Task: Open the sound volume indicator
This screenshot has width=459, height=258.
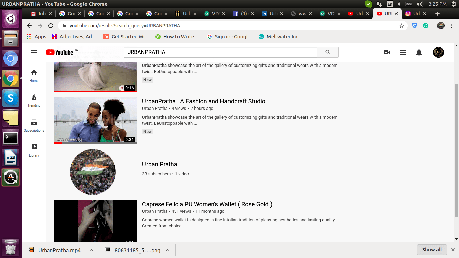Action: 419,4
